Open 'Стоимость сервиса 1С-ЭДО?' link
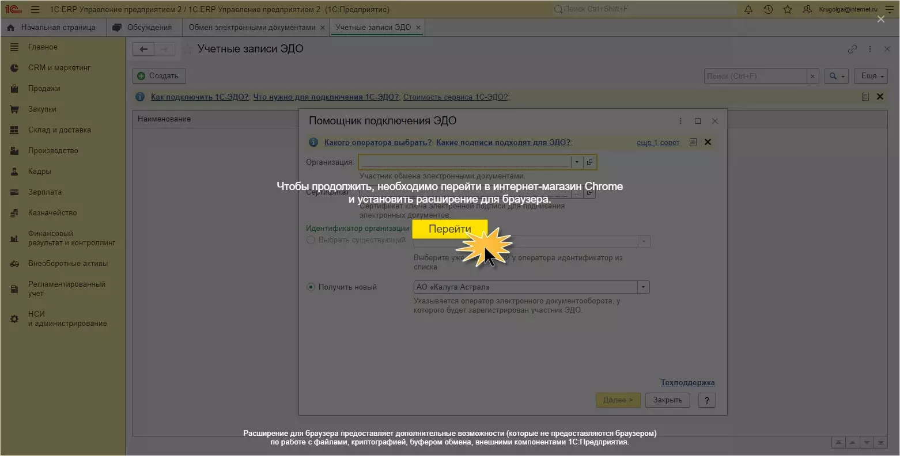 (456, 97)
